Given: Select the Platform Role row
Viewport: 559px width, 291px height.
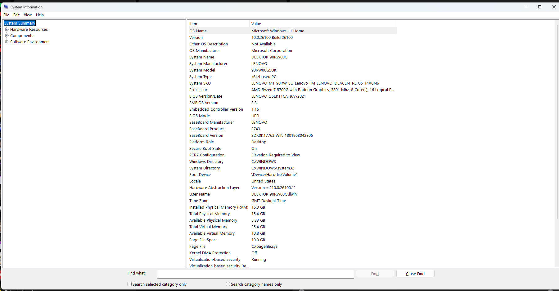Looking at the screenshot, I should (x=293, y=142).
